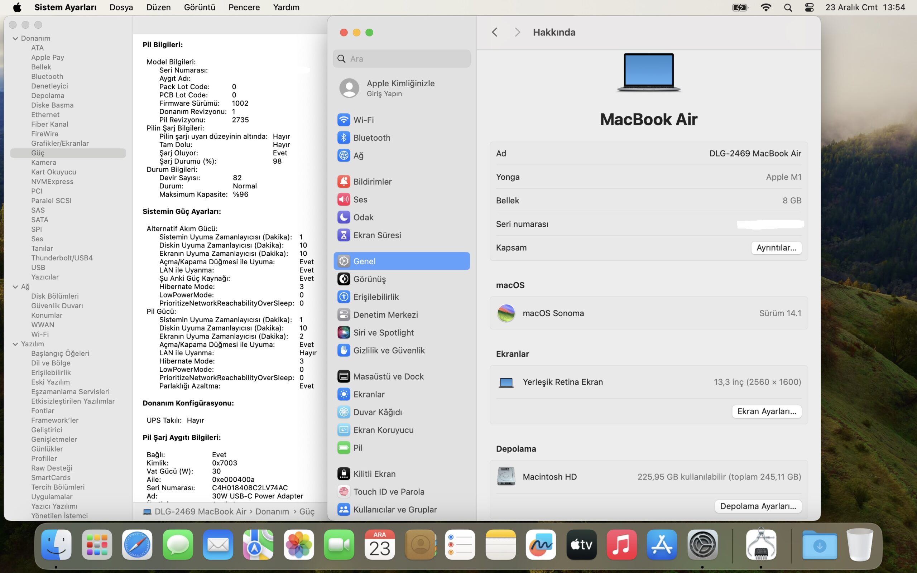Select Uygulamalar in the Yazılım tree
Screen dimensions: 917x573
pos(52,496)
